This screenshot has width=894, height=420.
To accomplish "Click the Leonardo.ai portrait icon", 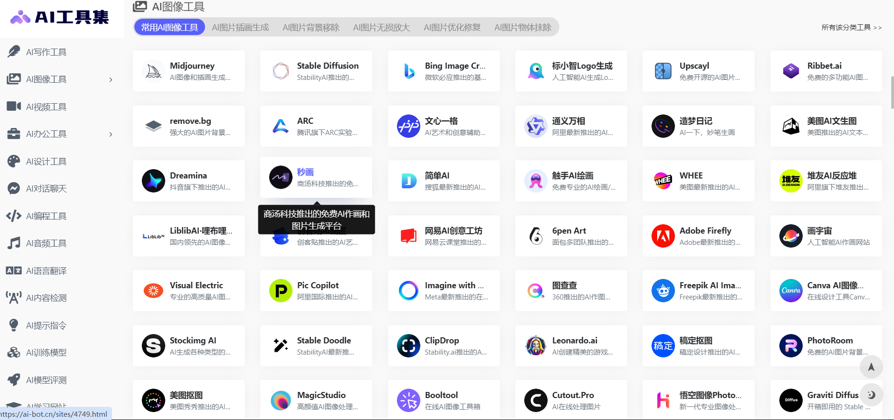I will pos(536,346).
